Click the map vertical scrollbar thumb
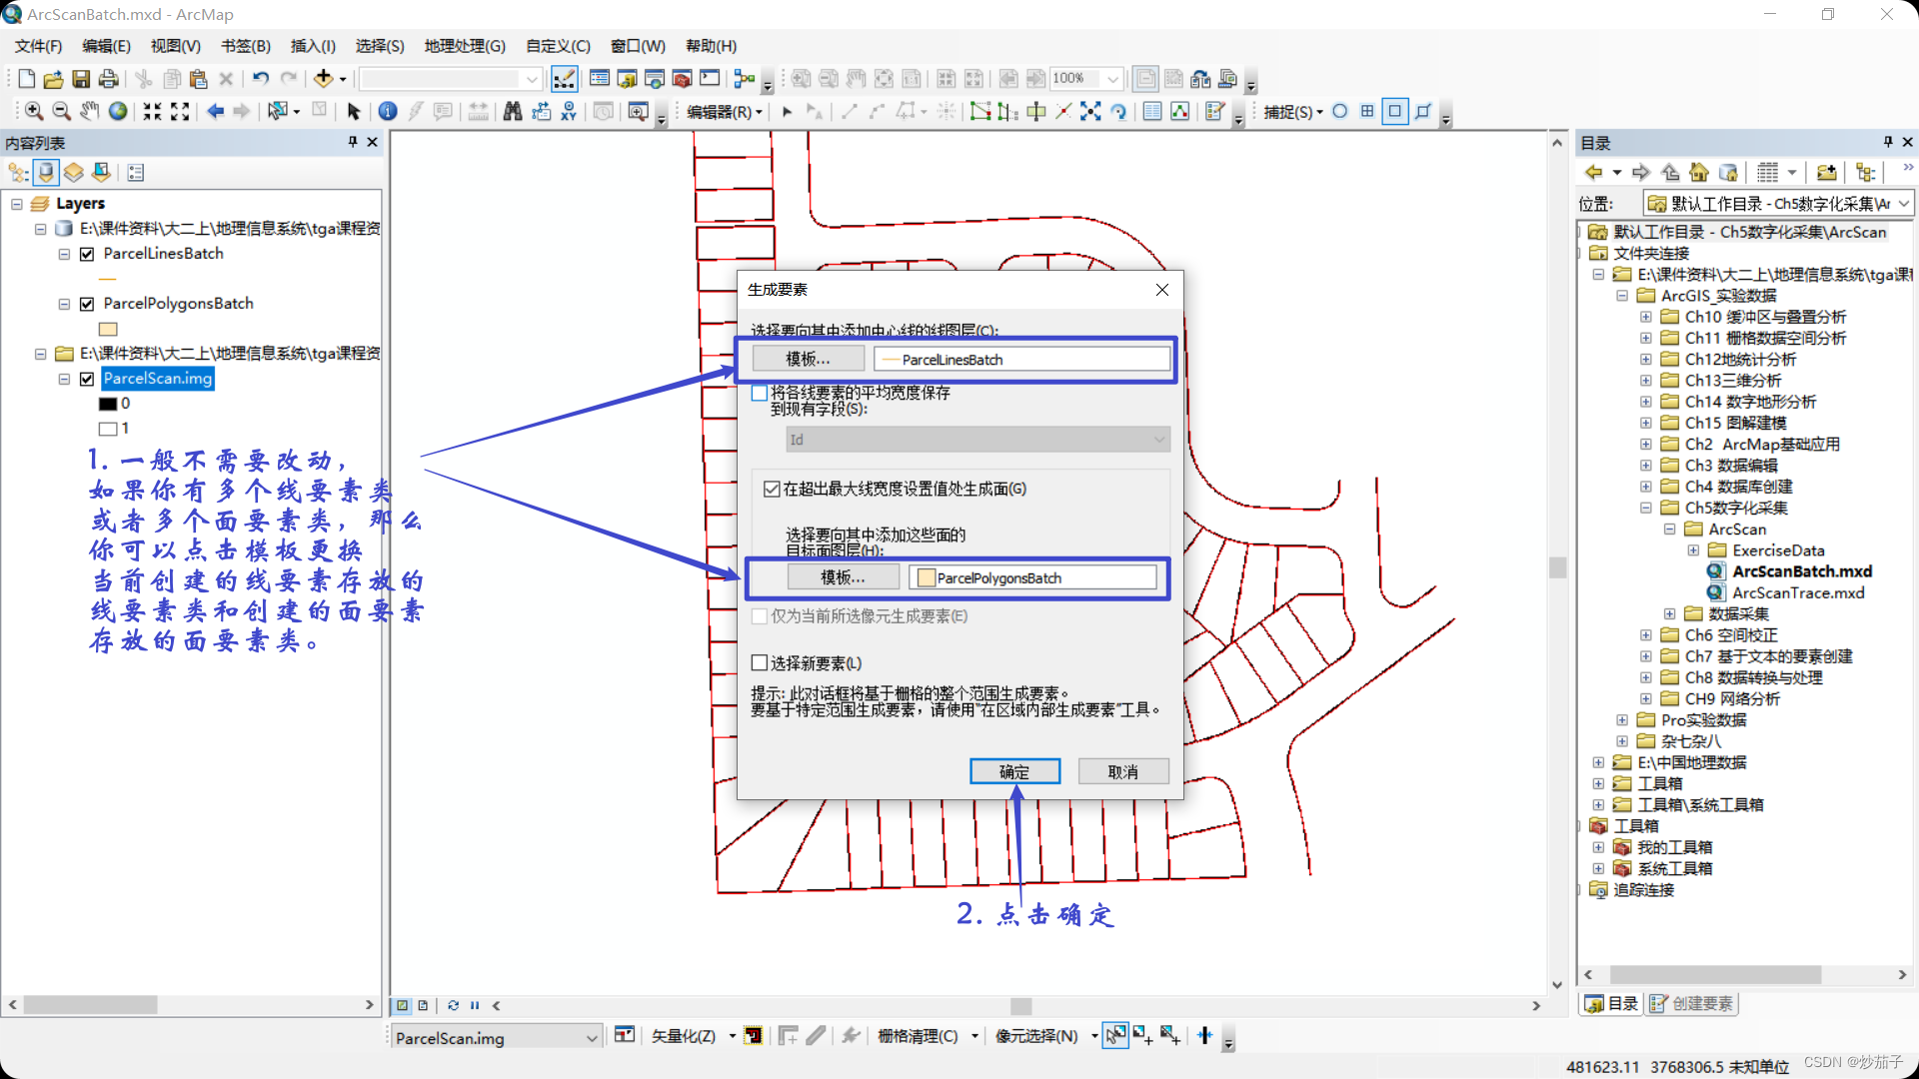This screenshot has height=1079, width=1919. (1557, 566)
